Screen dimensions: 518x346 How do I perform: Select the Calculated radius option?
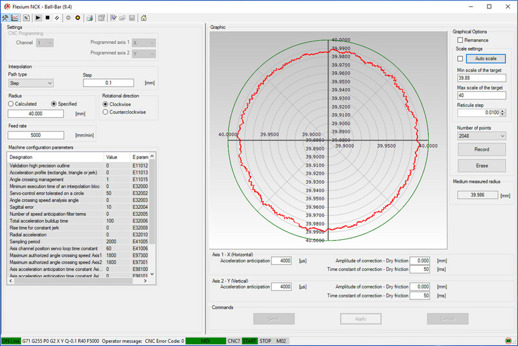tap(12, 103)
